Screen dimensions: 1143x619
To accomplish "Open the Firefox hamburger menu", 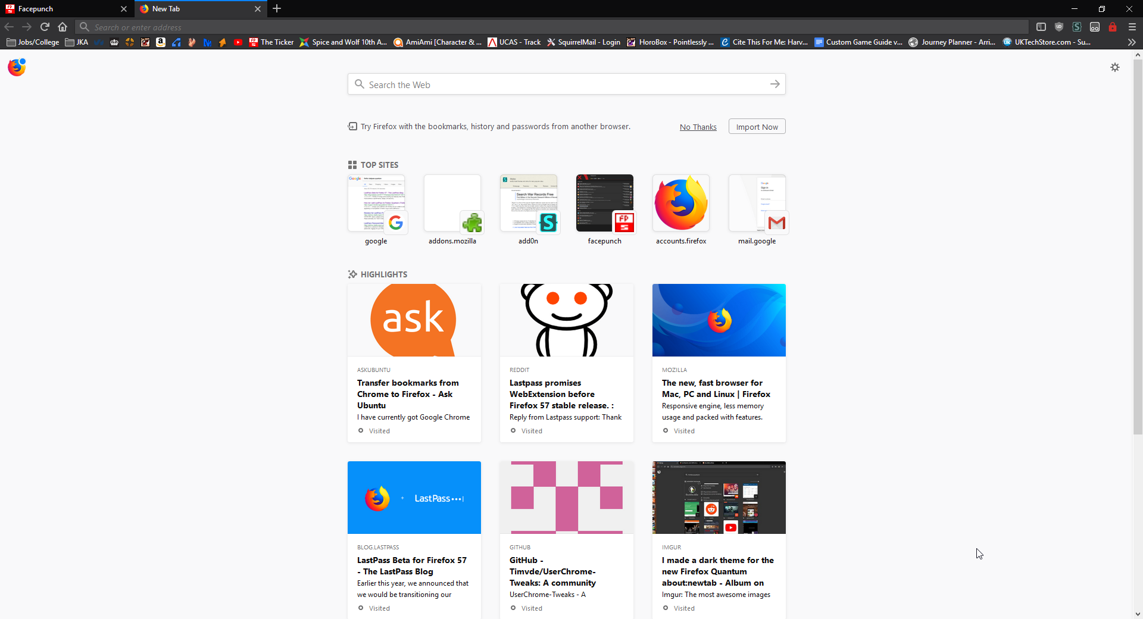I will [x=1132, y=27].
